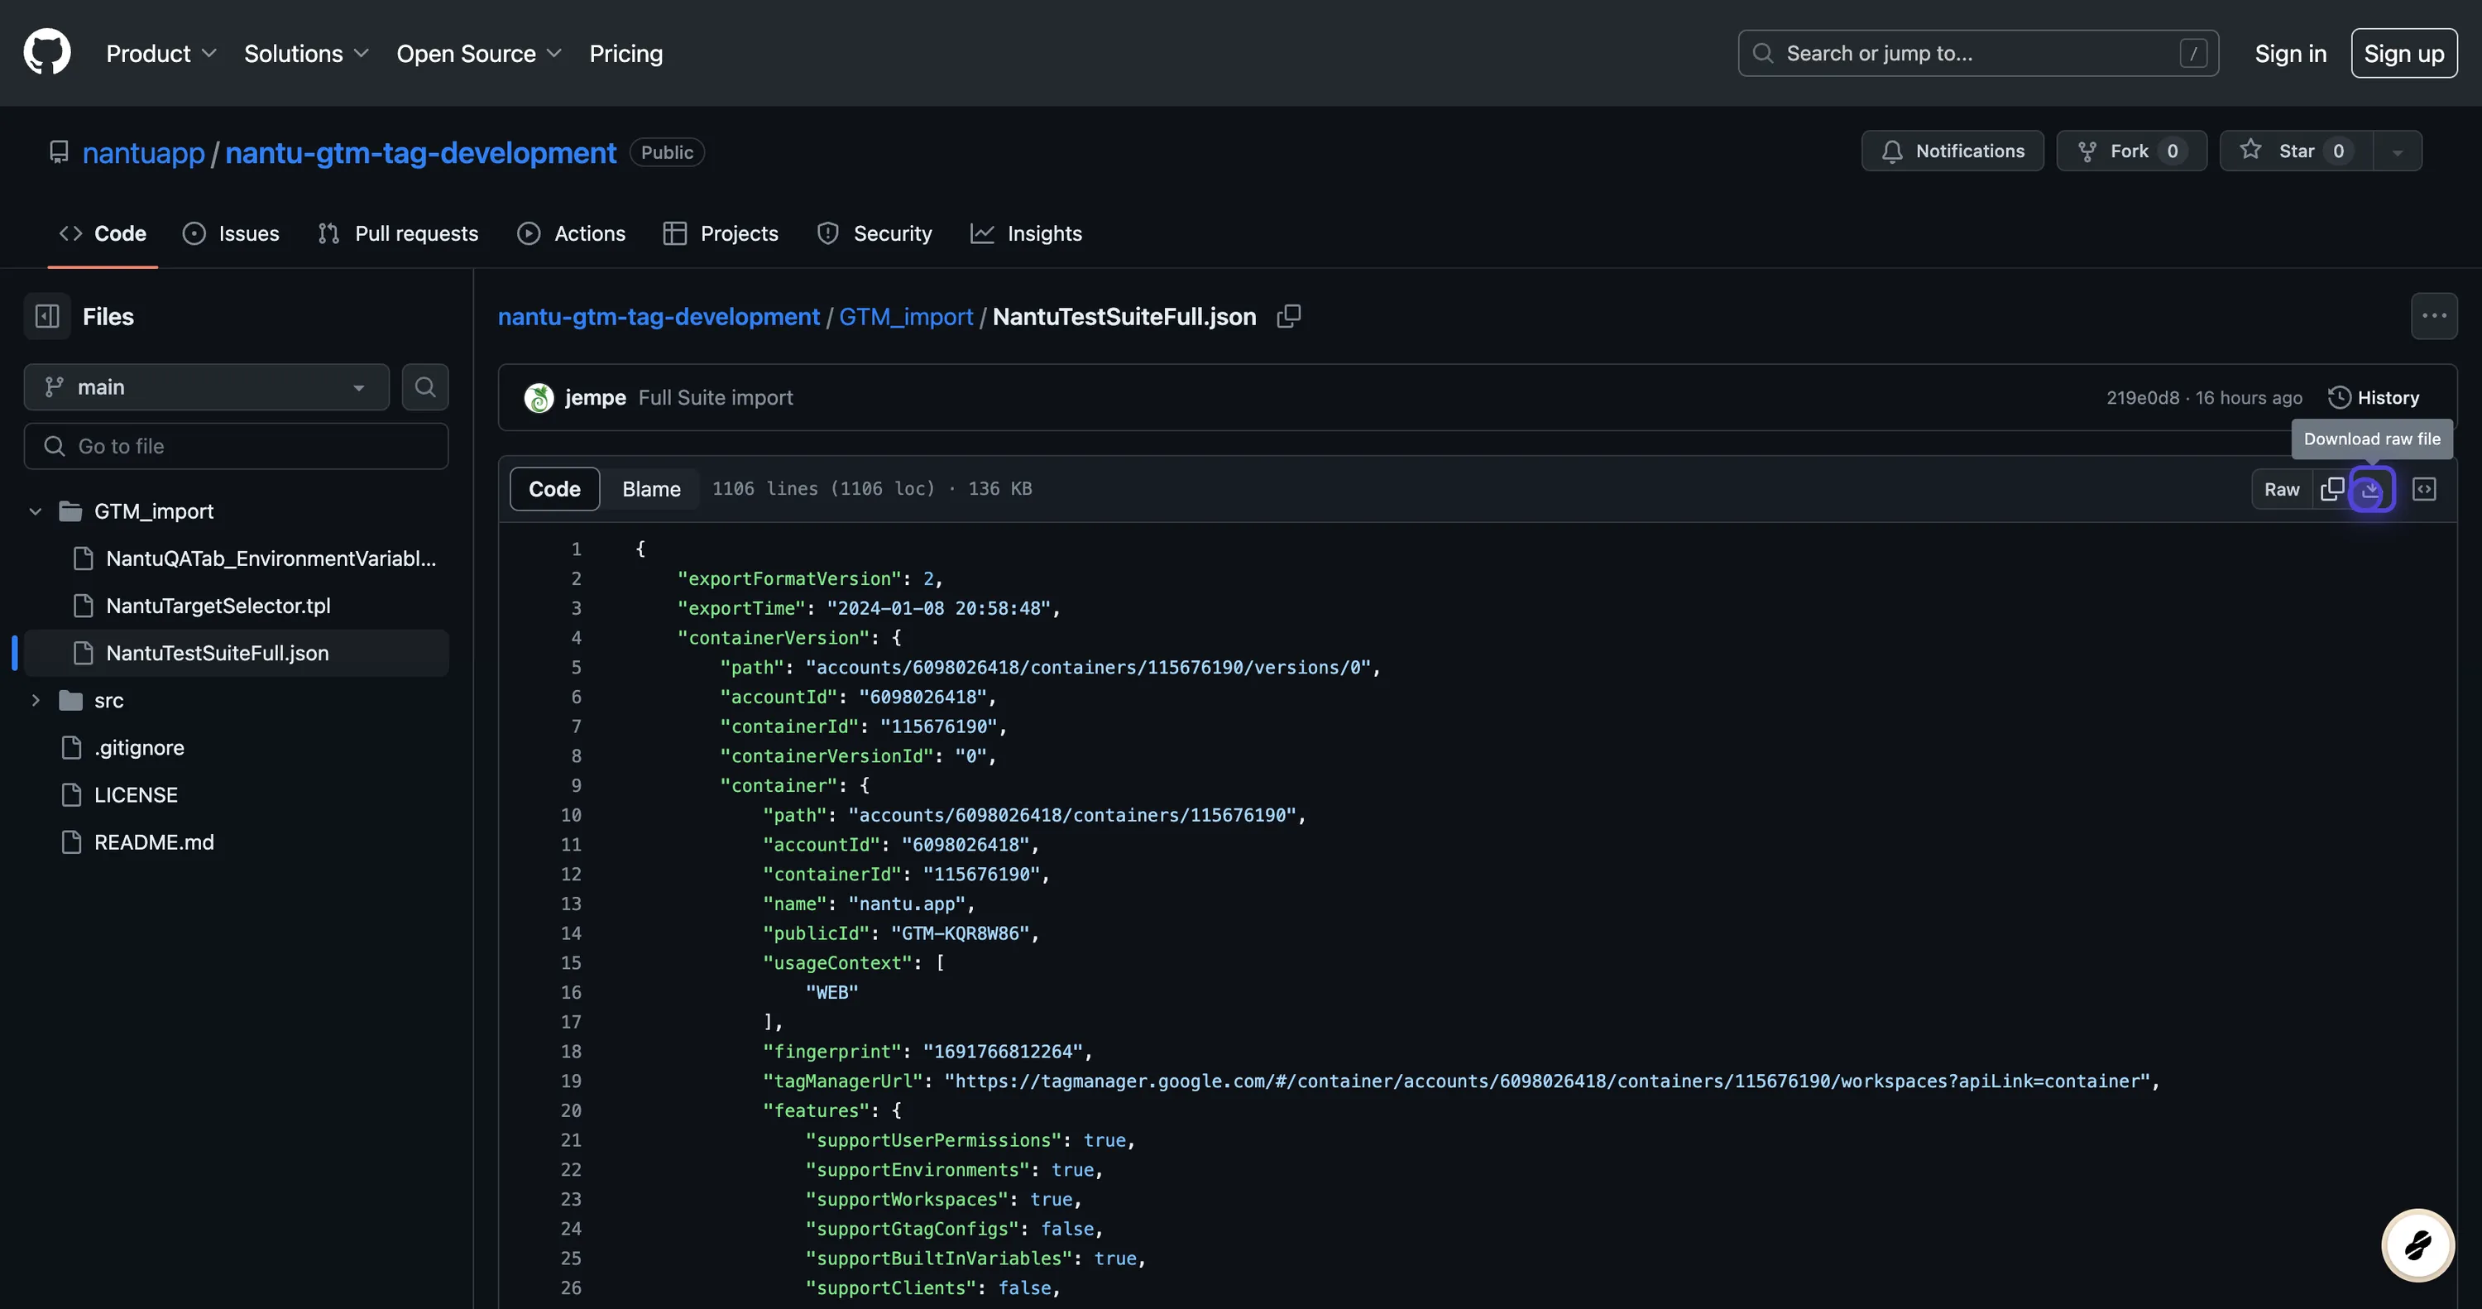The height and width of the screenshot is (1309, 2482).
Task: Copy raw file contents icon
Action: (x=2331, y=489)
